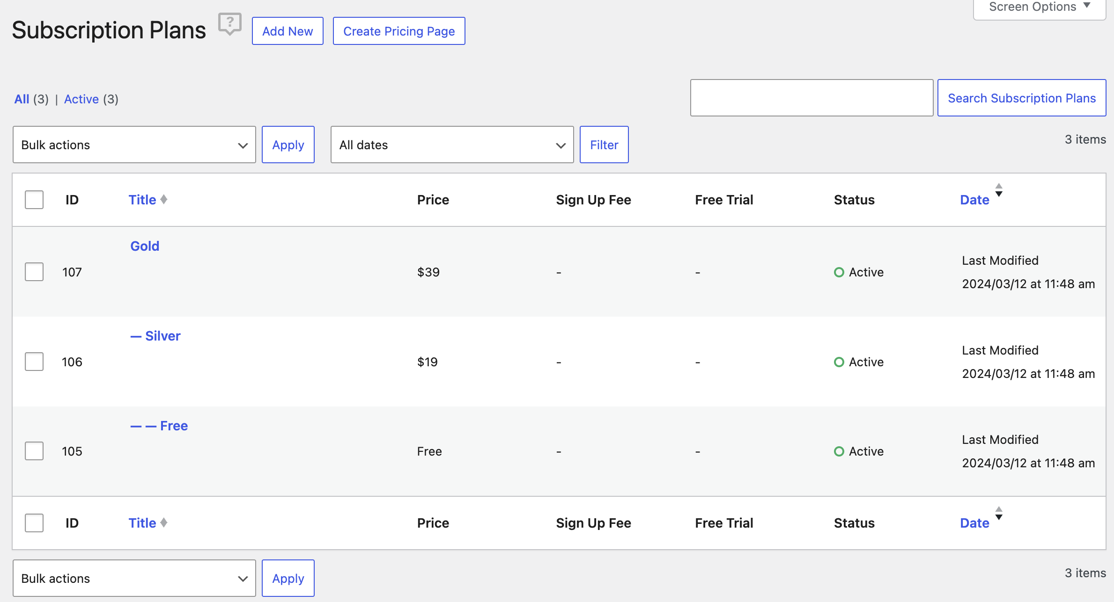Click Create Pricing Page
1114x602 pixels.
tap(399, 31)
